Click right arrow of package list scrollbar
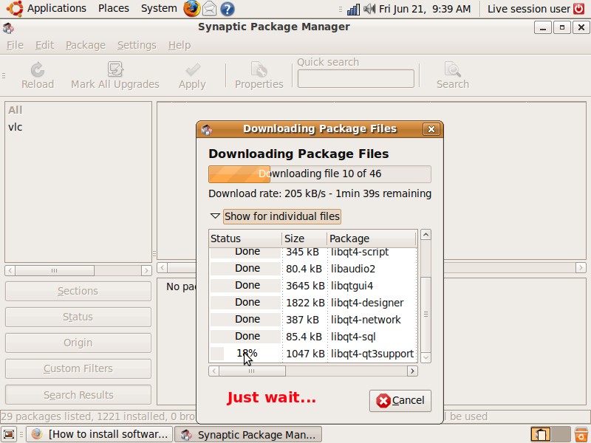The height and width of the screenshot is (443, 591). [x=581, y=268]
